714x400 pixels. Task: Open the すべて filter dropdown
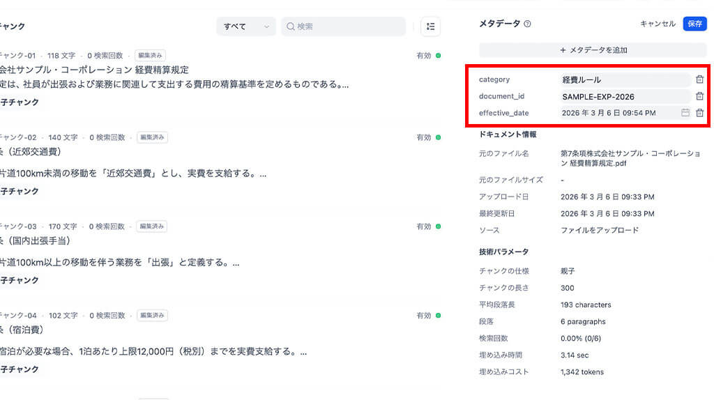click(x=245, y=26)
